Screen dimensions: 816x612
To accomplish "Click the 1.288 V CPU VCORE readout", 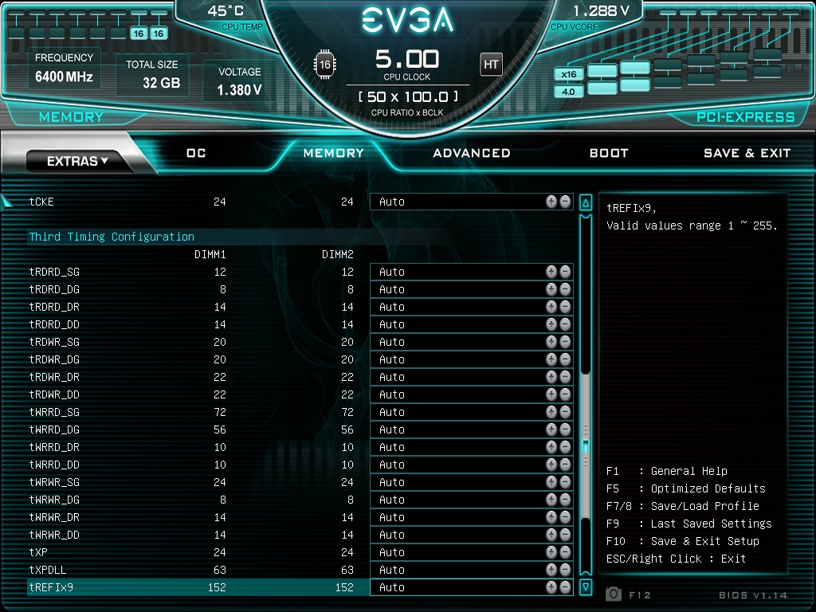I will tap(602, 11).
